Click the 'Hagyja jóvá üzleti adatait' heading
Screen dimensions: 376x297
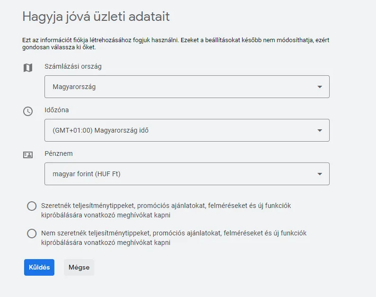(x=96, y=17)
